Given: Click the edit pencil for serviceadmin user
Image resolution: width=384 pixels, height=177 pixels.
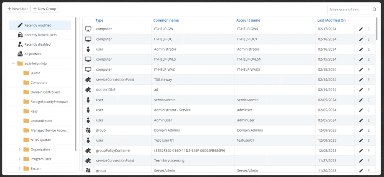Looking at the screenshot, I should [x=361, y=100].
